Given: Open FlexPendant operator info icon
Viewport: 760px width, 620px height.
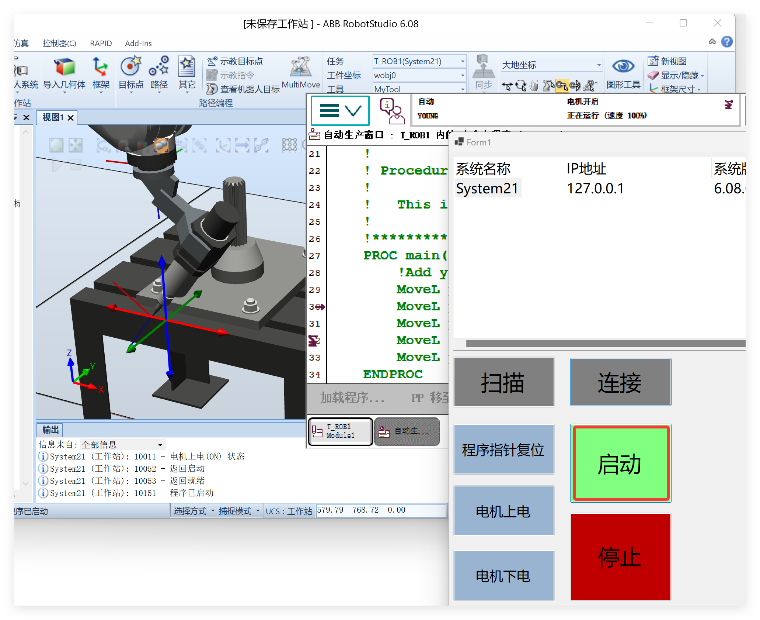Looking at the screenshot, I should 392,111.
